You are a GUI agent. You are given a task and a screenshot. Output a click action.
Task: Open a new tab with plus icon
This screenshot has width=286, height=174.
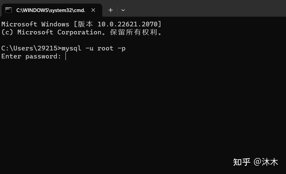click(x=111, y=10)
